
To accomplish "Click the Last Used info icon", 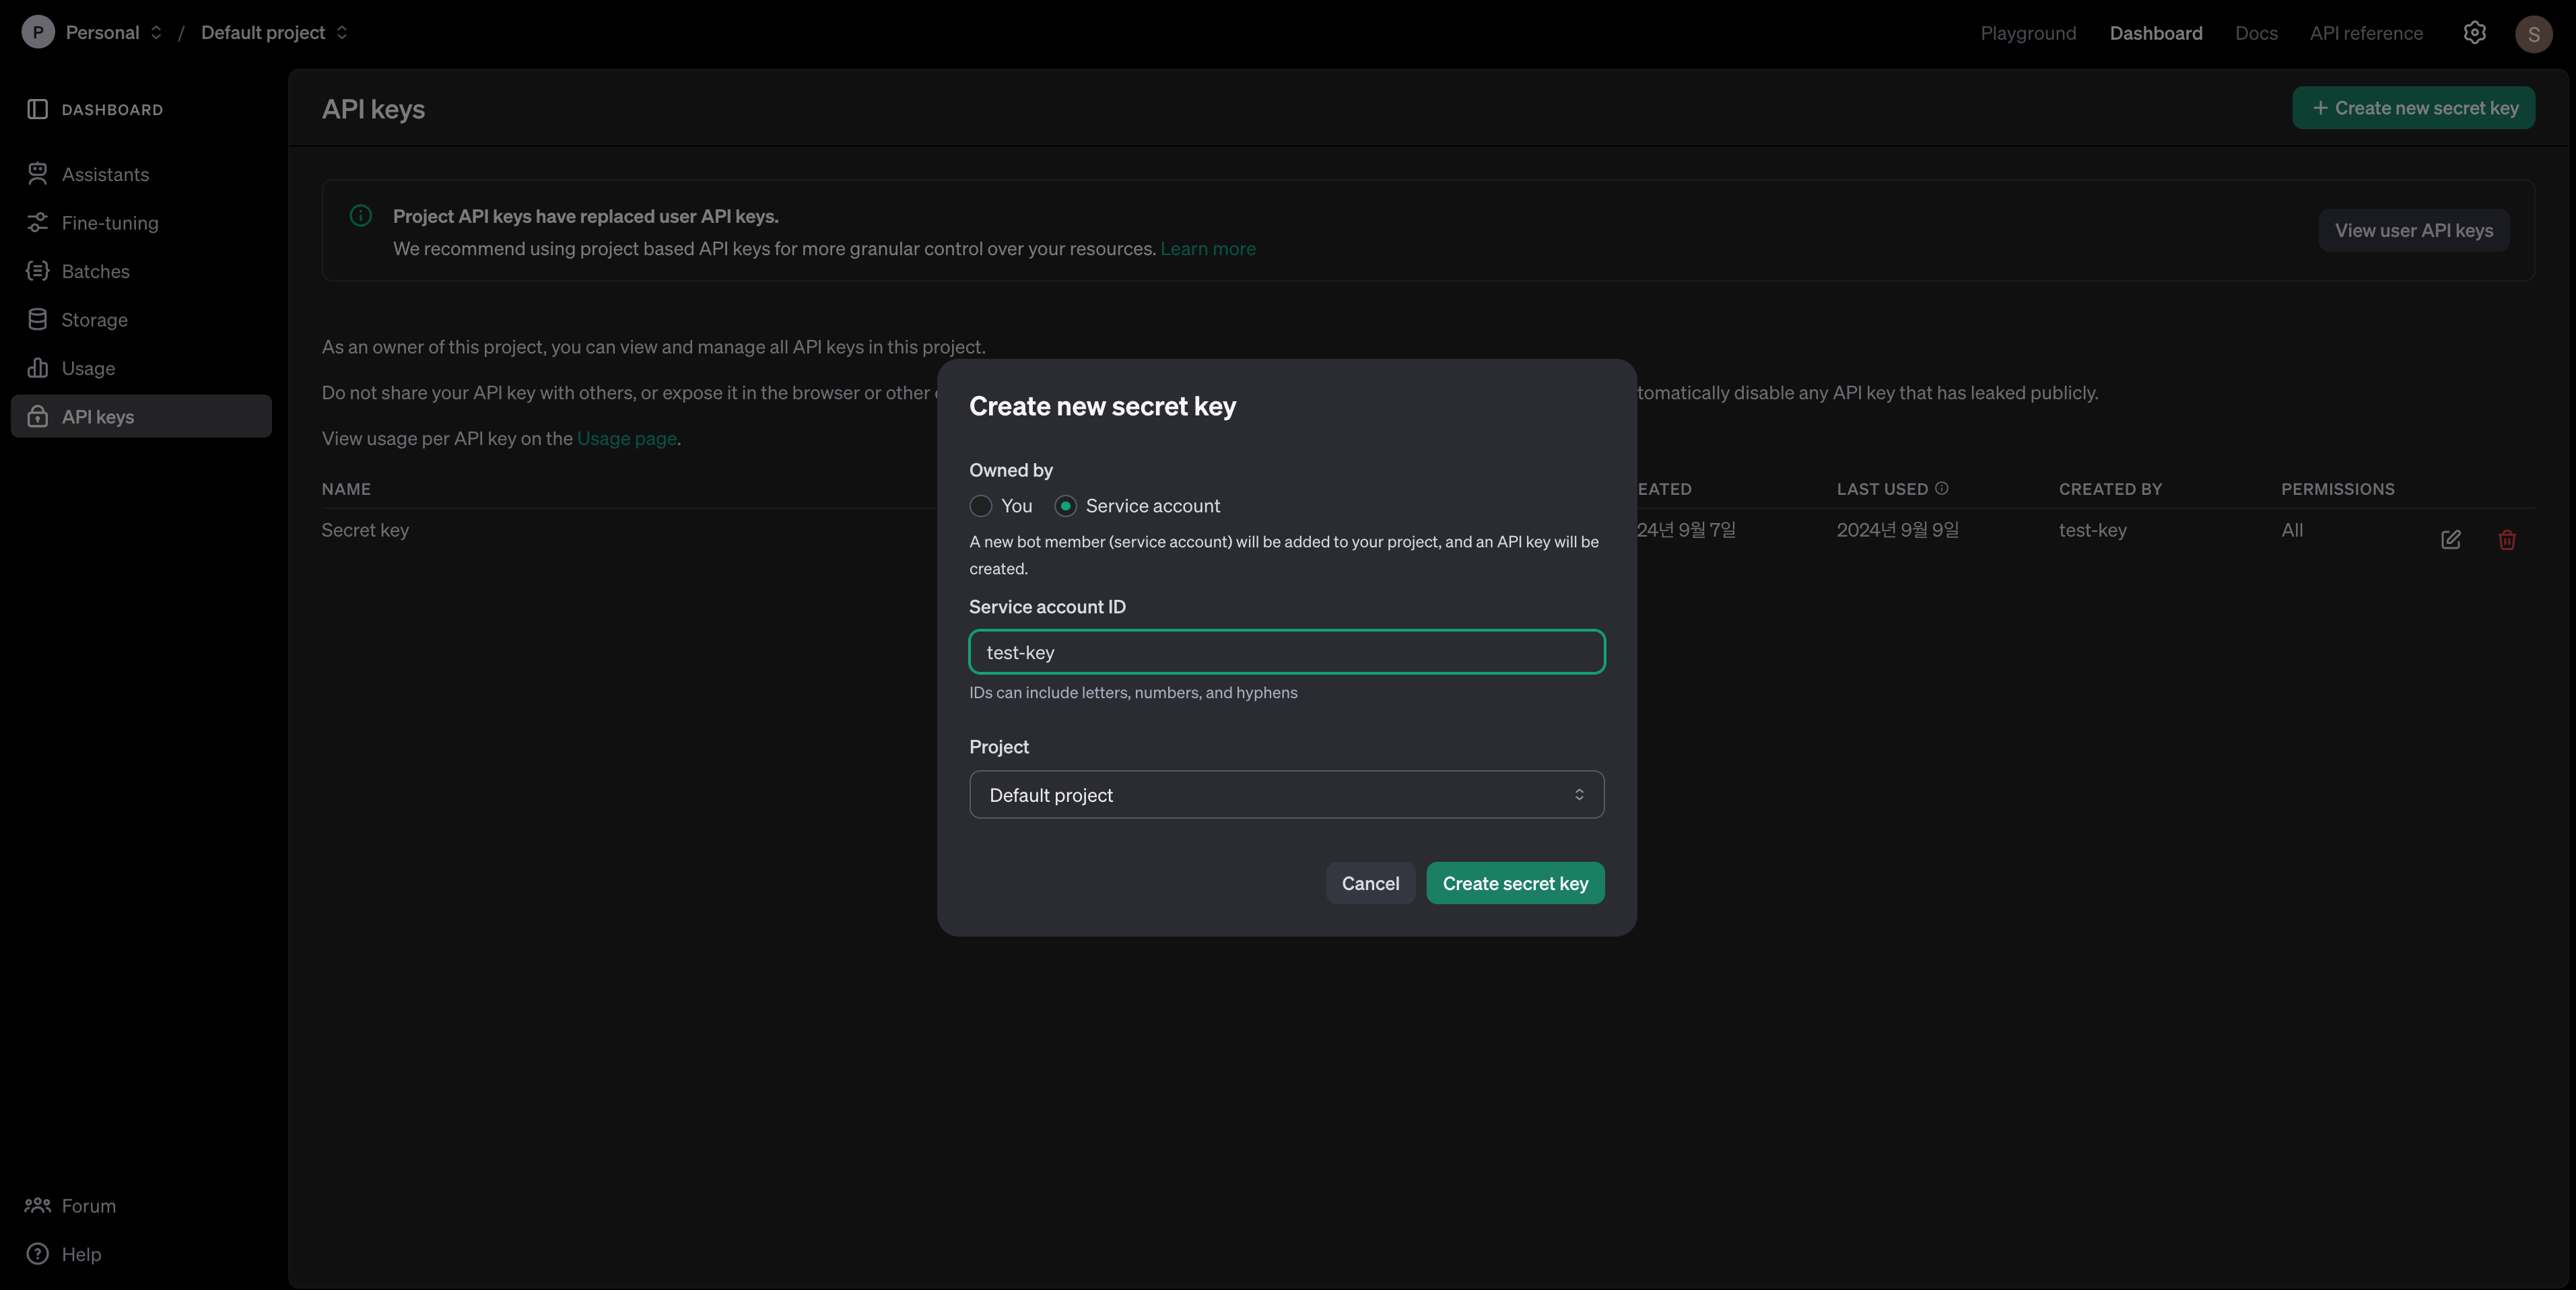I will tap(1941, 488).
